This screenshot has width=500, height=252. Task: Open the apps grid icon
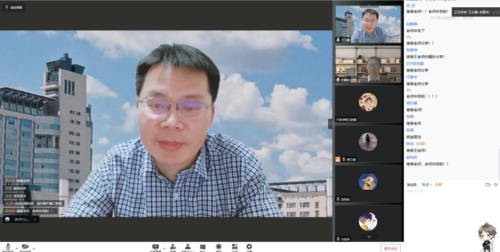(x=235, y=247)
